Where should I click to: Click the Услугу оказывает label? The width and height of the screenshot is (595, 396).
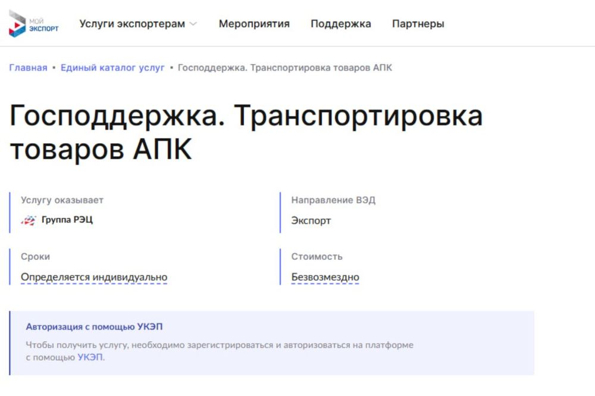coord(62,200)
